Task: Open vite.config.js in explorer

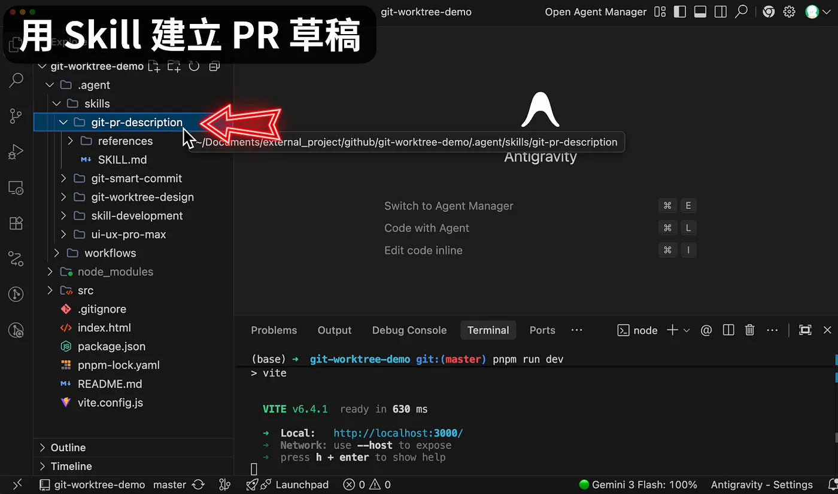Action: click(x=110, y=402)
